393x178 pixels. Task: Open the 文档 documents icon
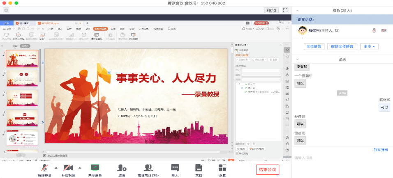tap(199, 168)
